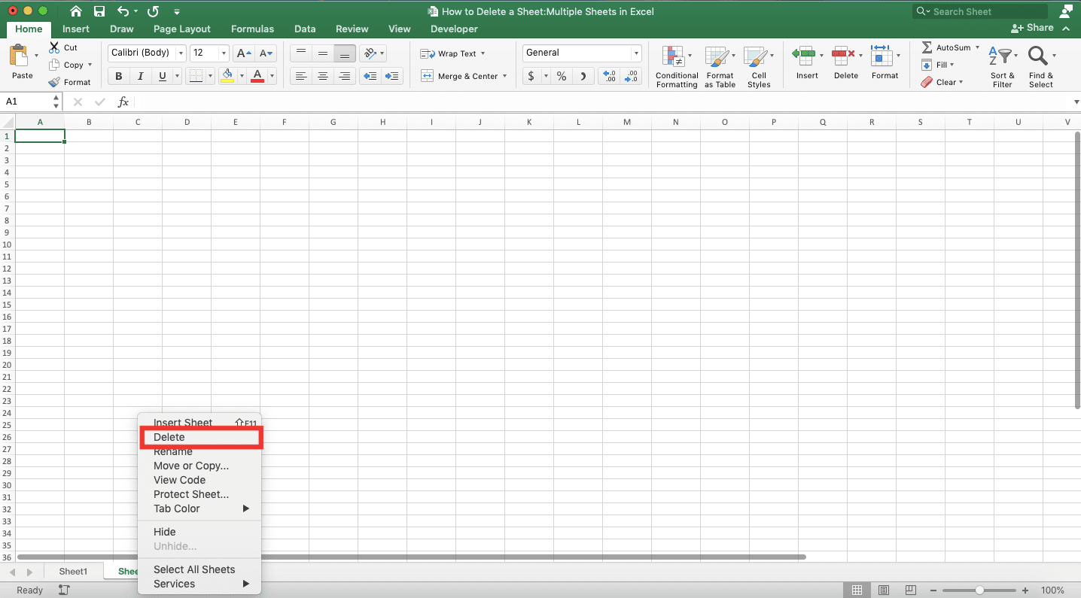
Task: Cut the selection with scissors icon
Action: click(x=54, y=47)
